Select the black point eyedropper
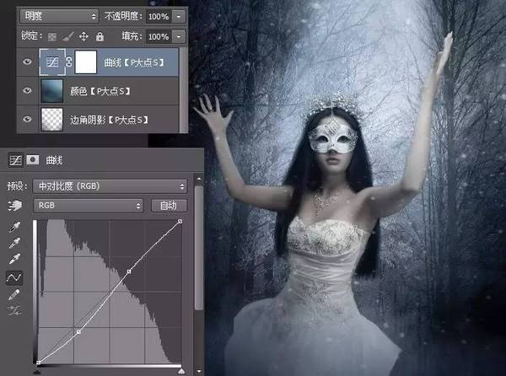Viewport: 506px width, 376px height. 14,227
